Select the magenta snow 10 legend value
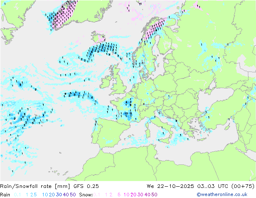Image resolution: width=256 pixels, height=198 pixels. pyautogui.click(x=126, y=195)
